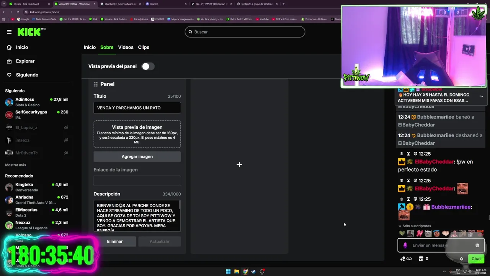
Task: Open Nexxuz League of Legends channel
Action: [37, 225]
